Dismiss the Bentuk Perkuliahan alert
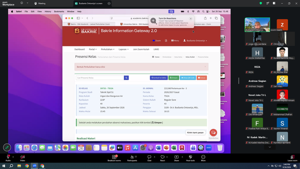Screen dimensions: 300x169 click(x=205, y=67)
